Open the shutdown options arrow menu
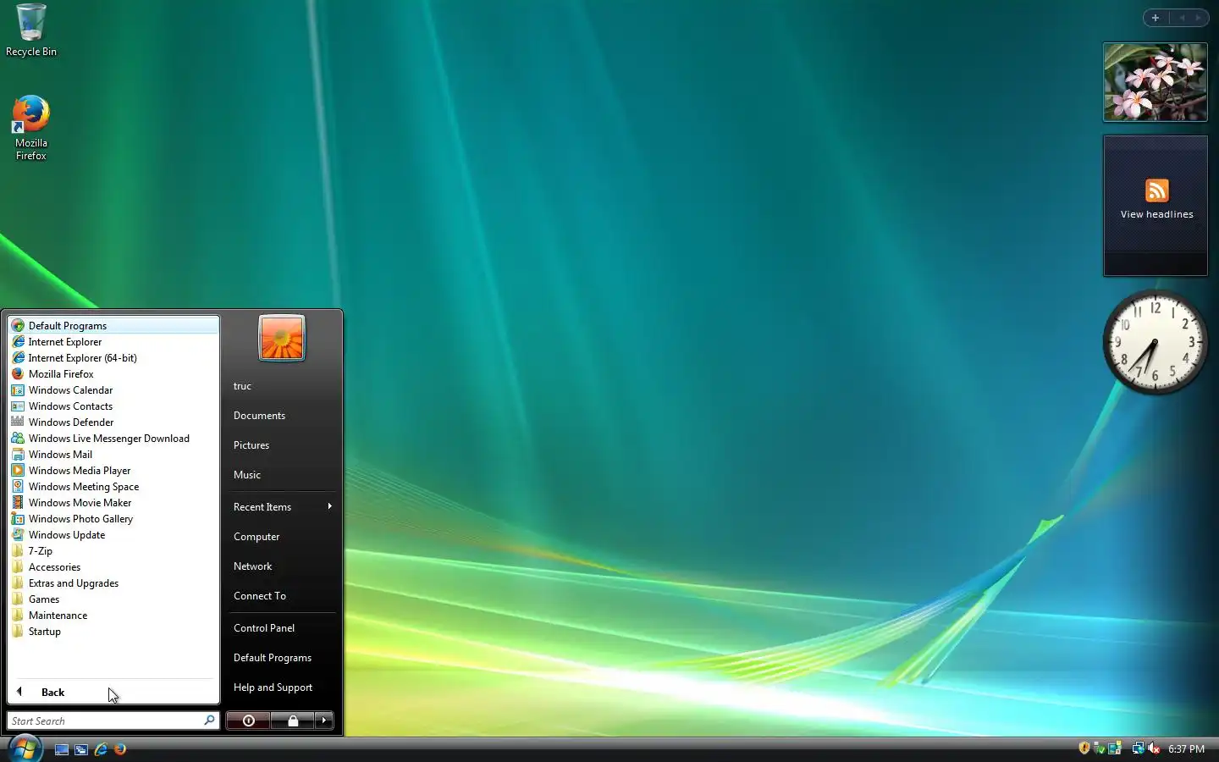Screen dimensions: 1219x762 pyautogui.click(x=324, y=721)
